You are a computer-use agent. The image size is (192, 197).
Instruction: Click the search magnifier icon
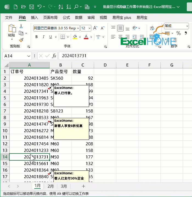(76, 7)
